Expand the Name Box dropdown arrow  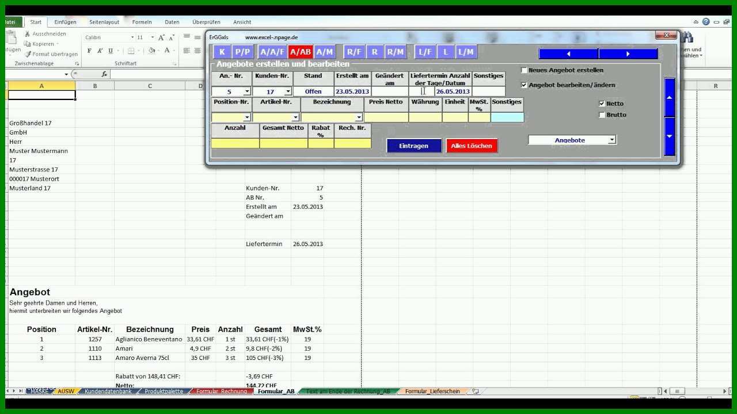click(66, 74)
